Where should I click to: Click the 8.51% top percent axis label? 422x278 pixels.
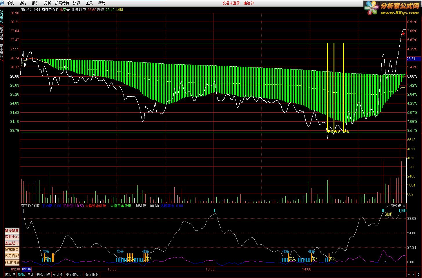click(x=412, y=22)
